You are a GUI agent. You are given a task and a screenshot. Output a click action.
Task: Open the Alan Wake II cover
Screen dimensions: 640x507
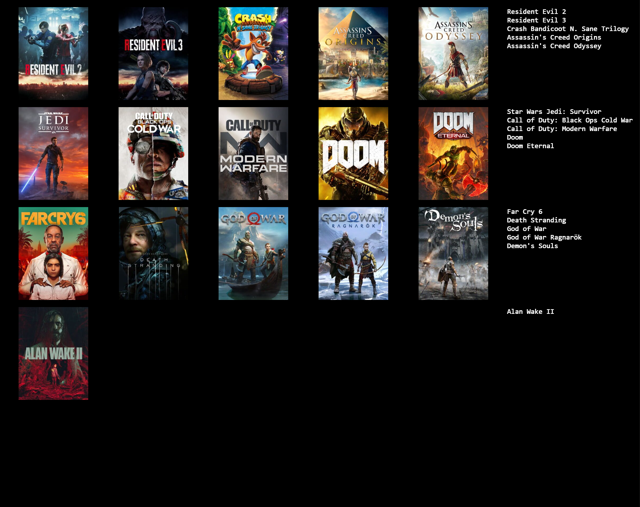pos(53,353)
